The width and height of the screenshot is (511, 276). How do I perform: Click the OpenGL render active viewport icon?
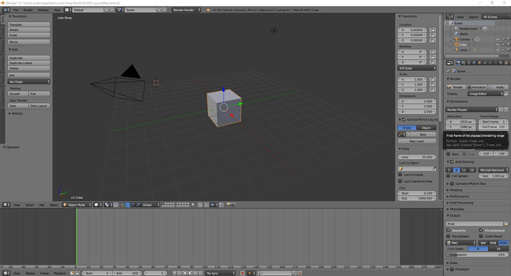(x=228, y=205)
